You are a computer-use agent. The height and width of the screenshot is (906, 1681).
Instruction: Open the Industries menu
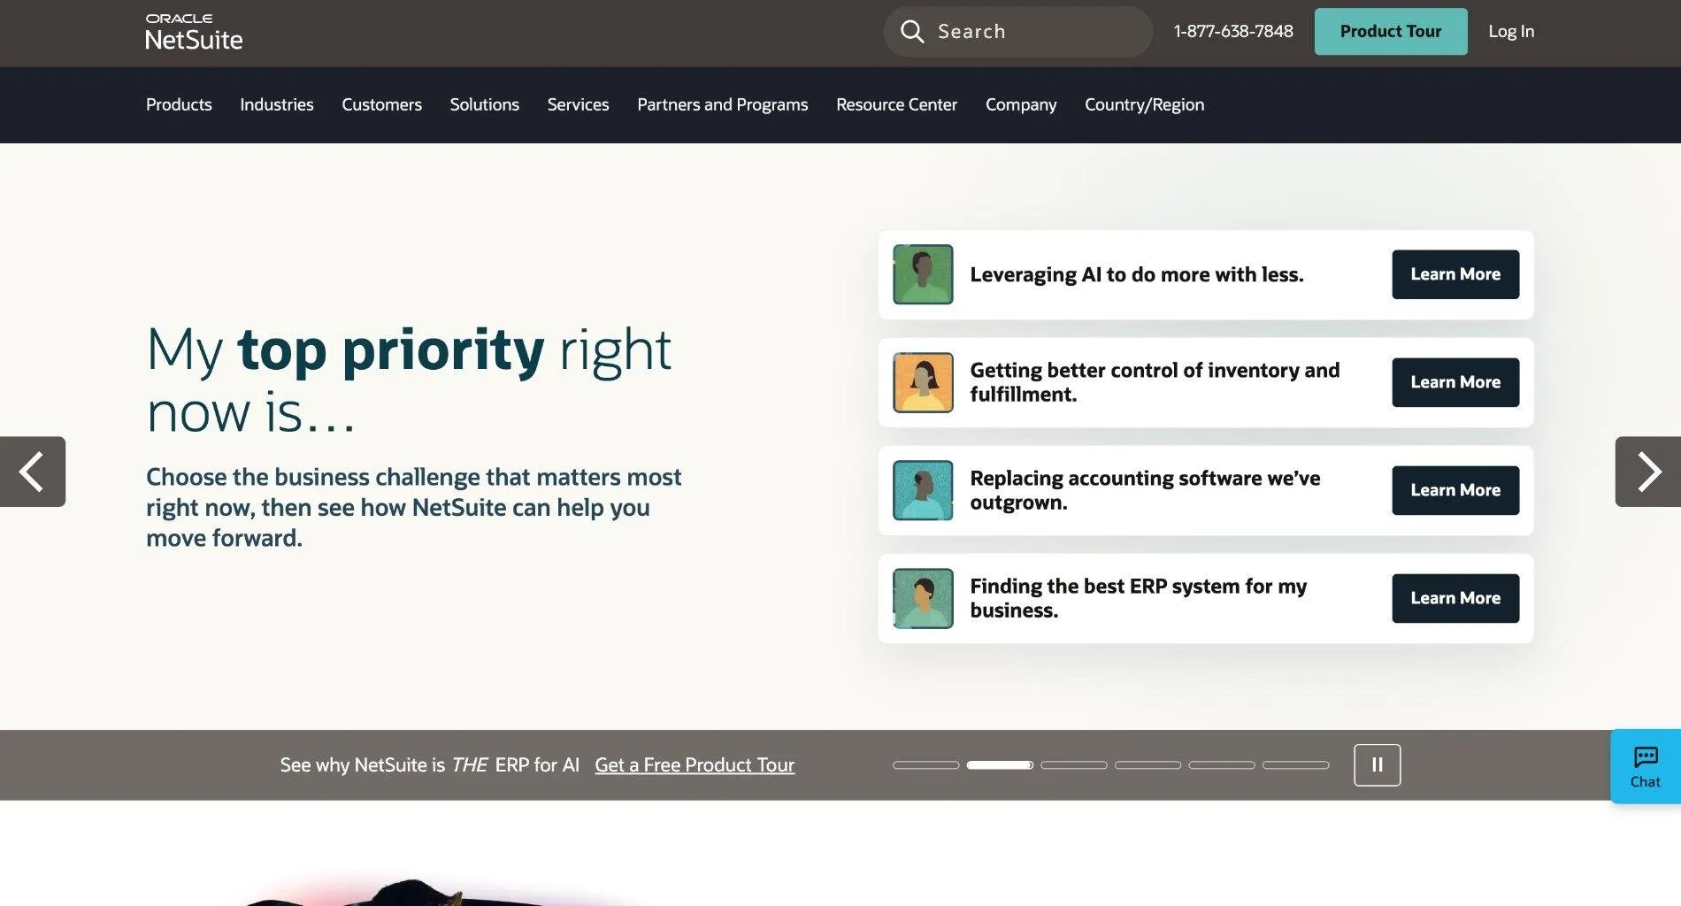pyautogui.click(x=277, y=104)
